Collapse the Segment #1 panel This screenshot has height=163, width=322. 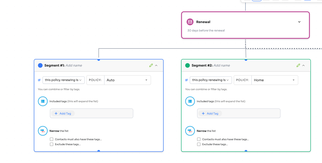coord(156,66)
